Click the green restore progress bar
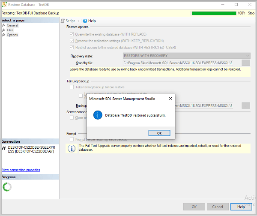This screenshot has width=257, height=216. click(214, 13)
